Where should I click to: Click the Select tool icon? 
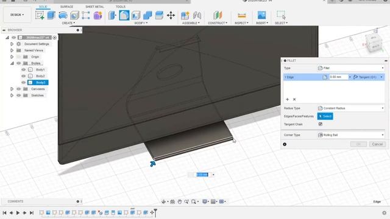pos(281,15)
